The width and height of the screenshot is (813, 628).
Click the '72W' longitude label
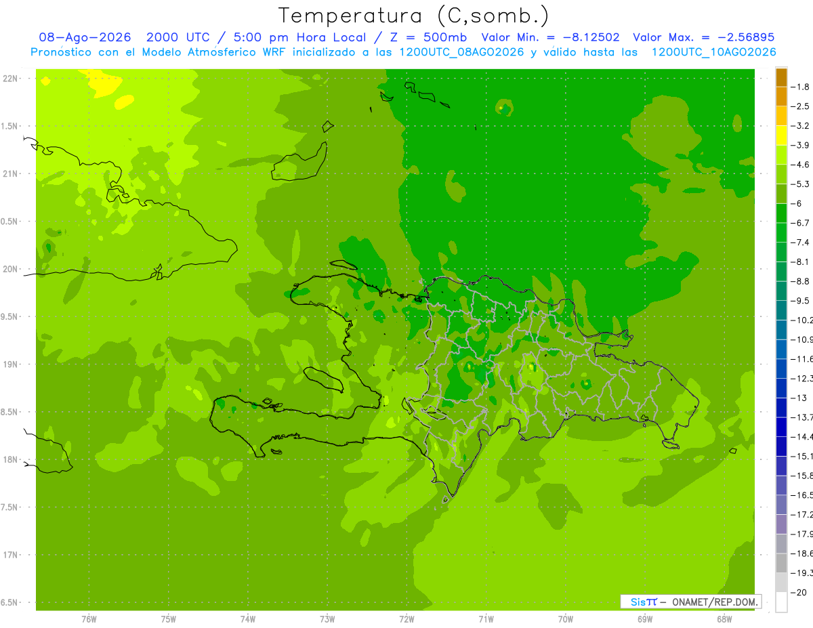coord(406,619)
